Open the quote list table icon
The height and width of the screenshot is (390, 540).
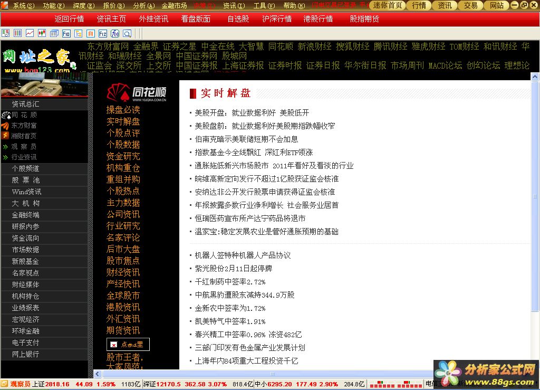click(x=17, y=33)
